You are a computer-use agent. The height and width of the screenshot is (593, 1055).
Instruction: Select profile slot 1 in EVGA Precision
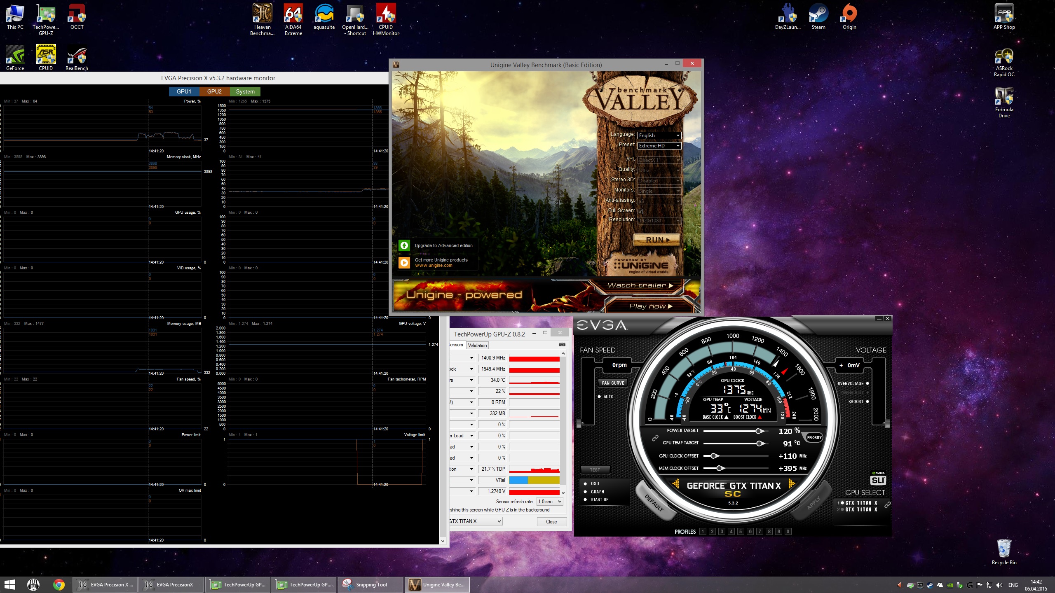point(703,532)
